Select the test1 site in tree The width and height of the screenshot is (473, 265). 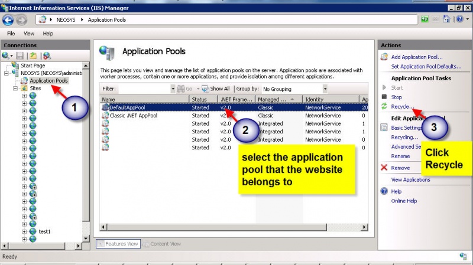(44, 231)
